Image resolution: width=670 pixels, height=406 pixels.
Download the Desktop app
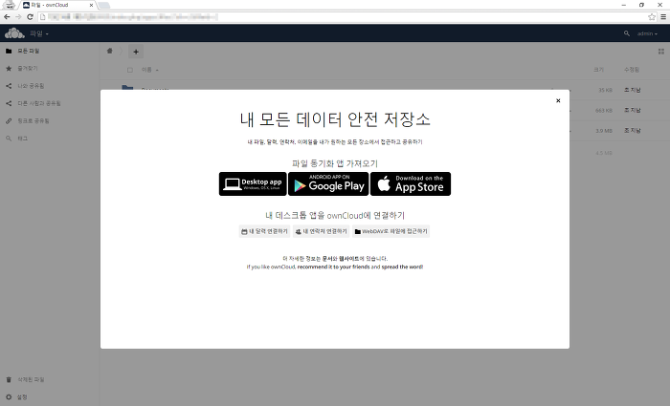point(253,183)
